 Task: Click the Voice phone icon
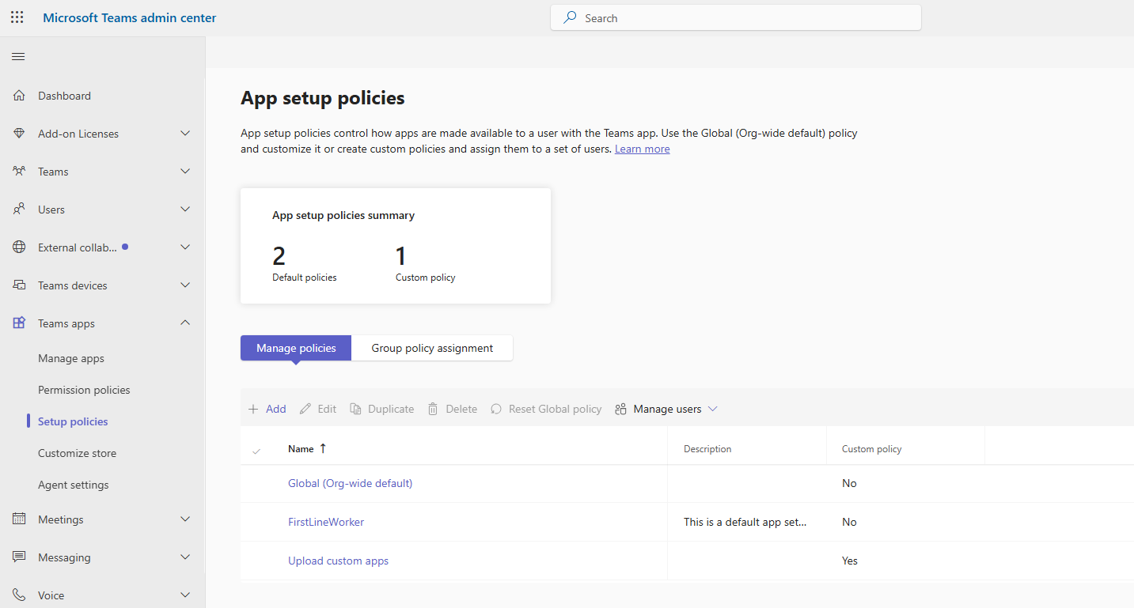19,595
